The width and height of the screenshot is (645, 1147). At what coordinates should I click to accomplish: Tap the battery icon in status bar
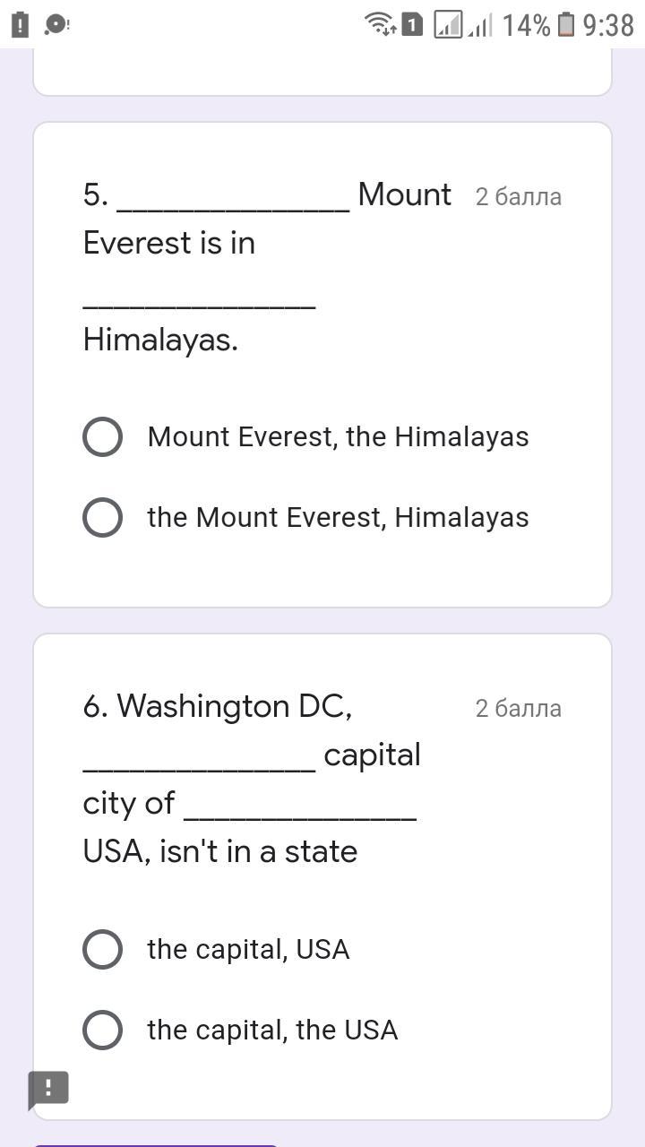pyautogui.click(x=566, y=25)
